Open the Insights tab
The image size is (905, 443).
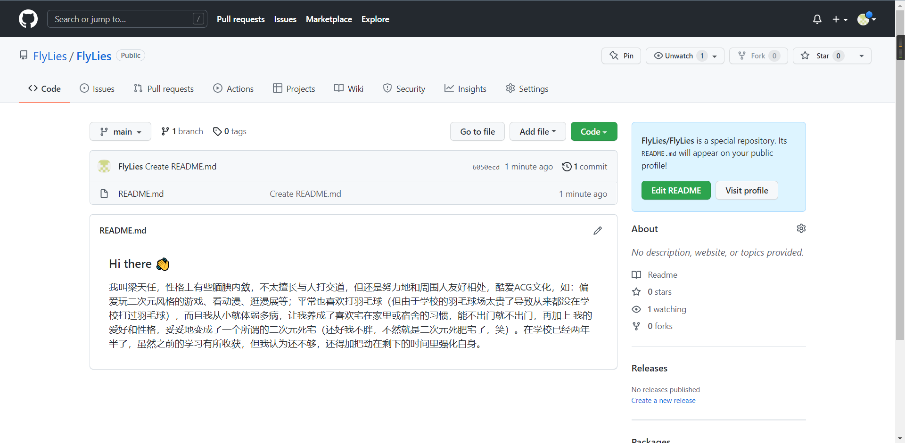coord(465,89)
